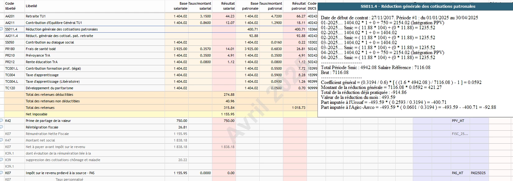Click the comment icon beside K42
The image size is (513, 181).
click(x=2, y=121)
